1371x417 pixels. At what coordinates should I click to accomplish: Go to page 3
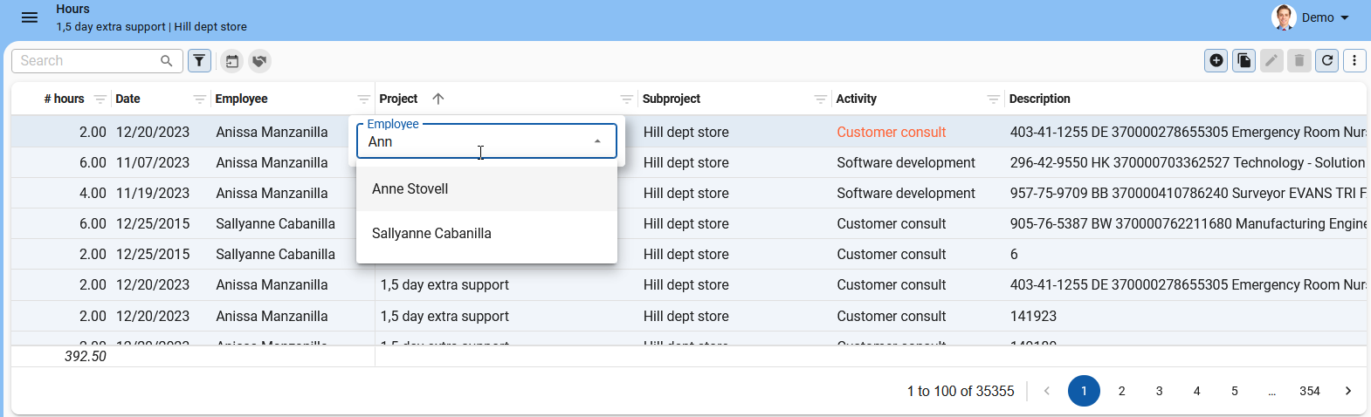pos(1159,391)
